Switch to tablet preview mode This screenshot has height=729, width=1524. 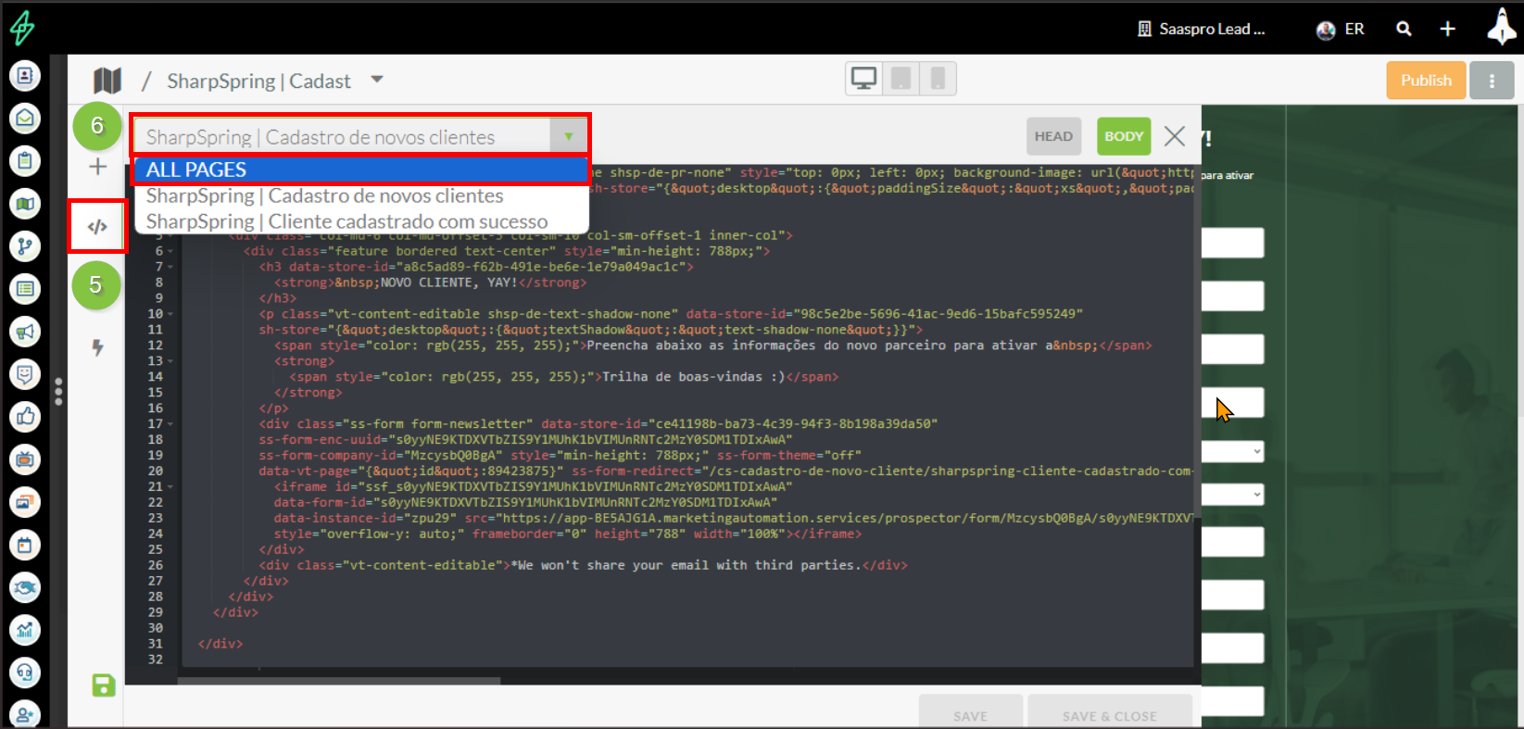(x=901, y=80)
